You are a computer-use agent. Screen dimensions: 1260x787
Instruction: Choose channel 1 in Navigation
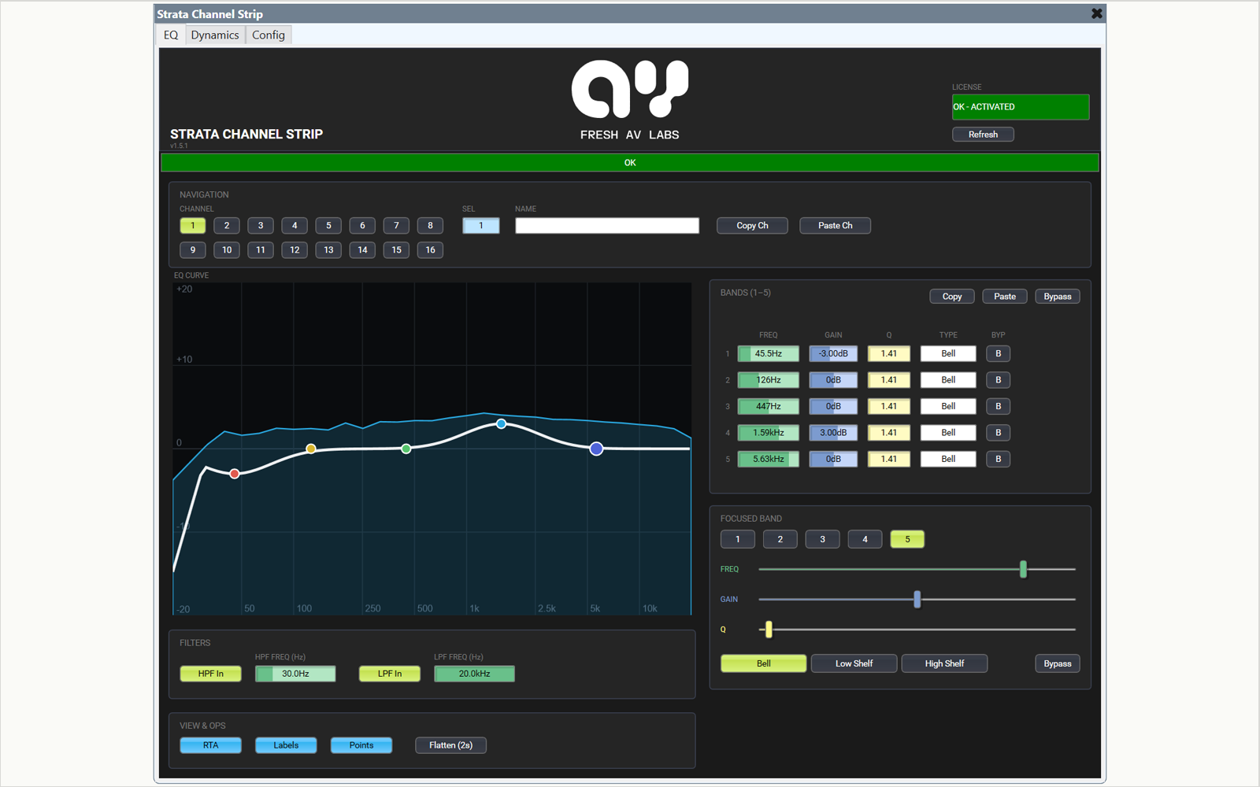click(193, 226)
